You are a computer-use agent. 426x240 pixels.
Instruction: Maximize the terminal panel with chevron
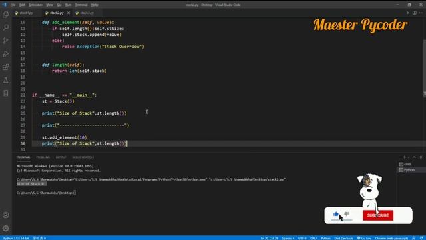414,157
